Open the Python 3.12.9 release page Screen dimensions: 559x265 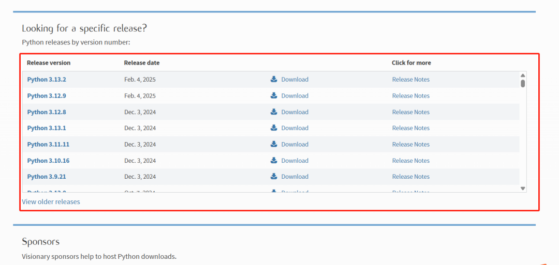pos(47,96)
